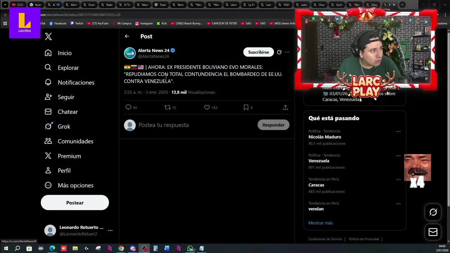The width and height of the screenshot is (450, 253).
Task: Switch to the Tradu browser tab
Action: 160,5
